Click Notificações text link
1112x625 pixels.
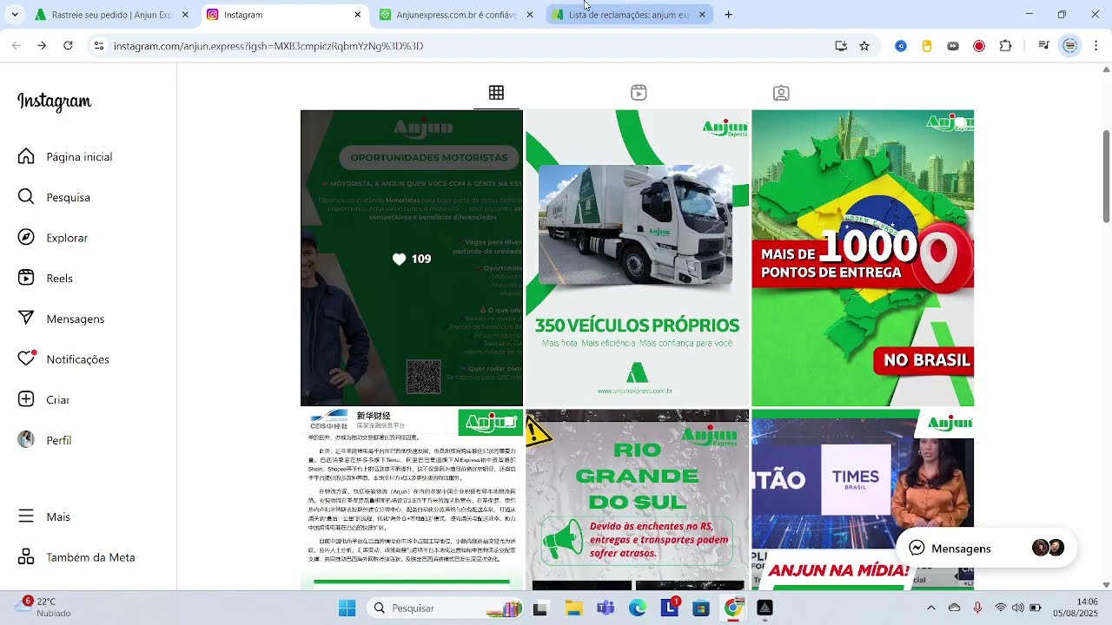(x=78, y=359)
